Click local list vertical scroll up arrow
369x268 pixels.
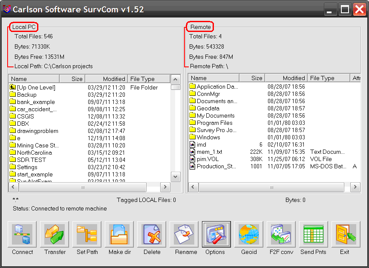(175, 79)
